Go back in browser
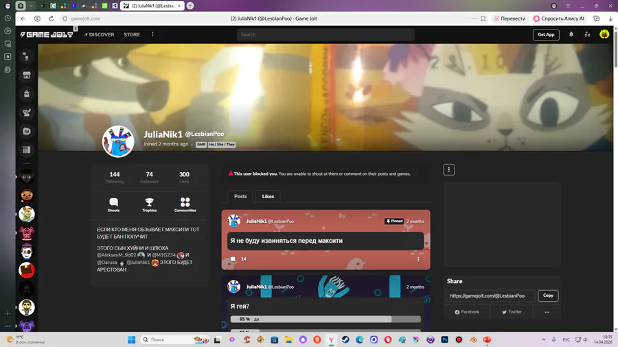618x347 pixels. (x=23, y=19)
